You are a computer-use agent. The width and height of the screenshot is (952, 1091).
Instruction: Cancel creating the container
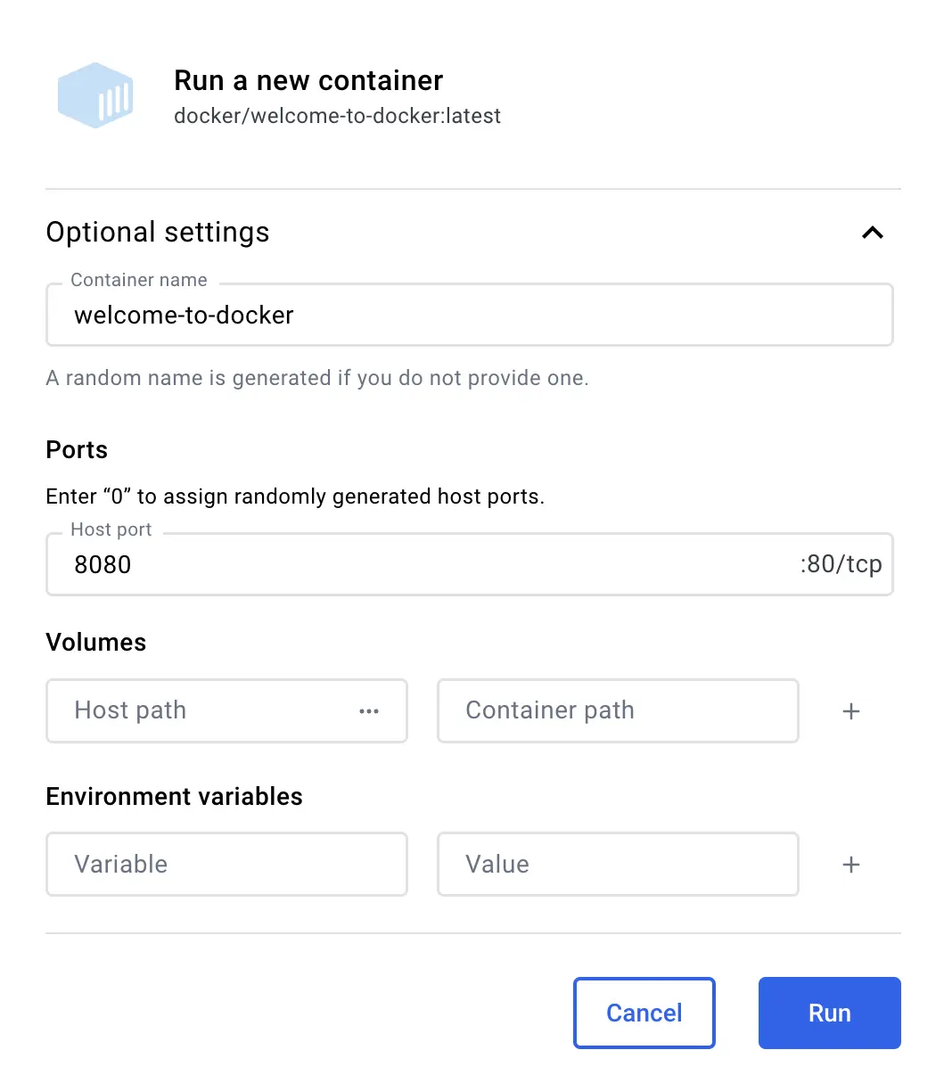click(x=644, y=1013)
